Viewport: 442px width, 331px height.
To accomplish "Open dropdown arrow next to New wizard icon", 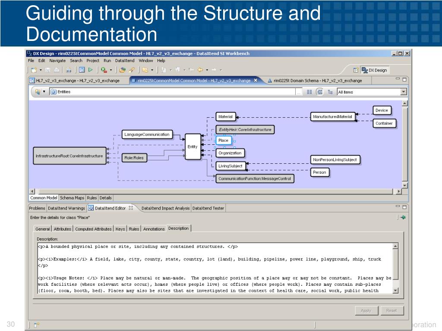I will click(x=41, y=70).
